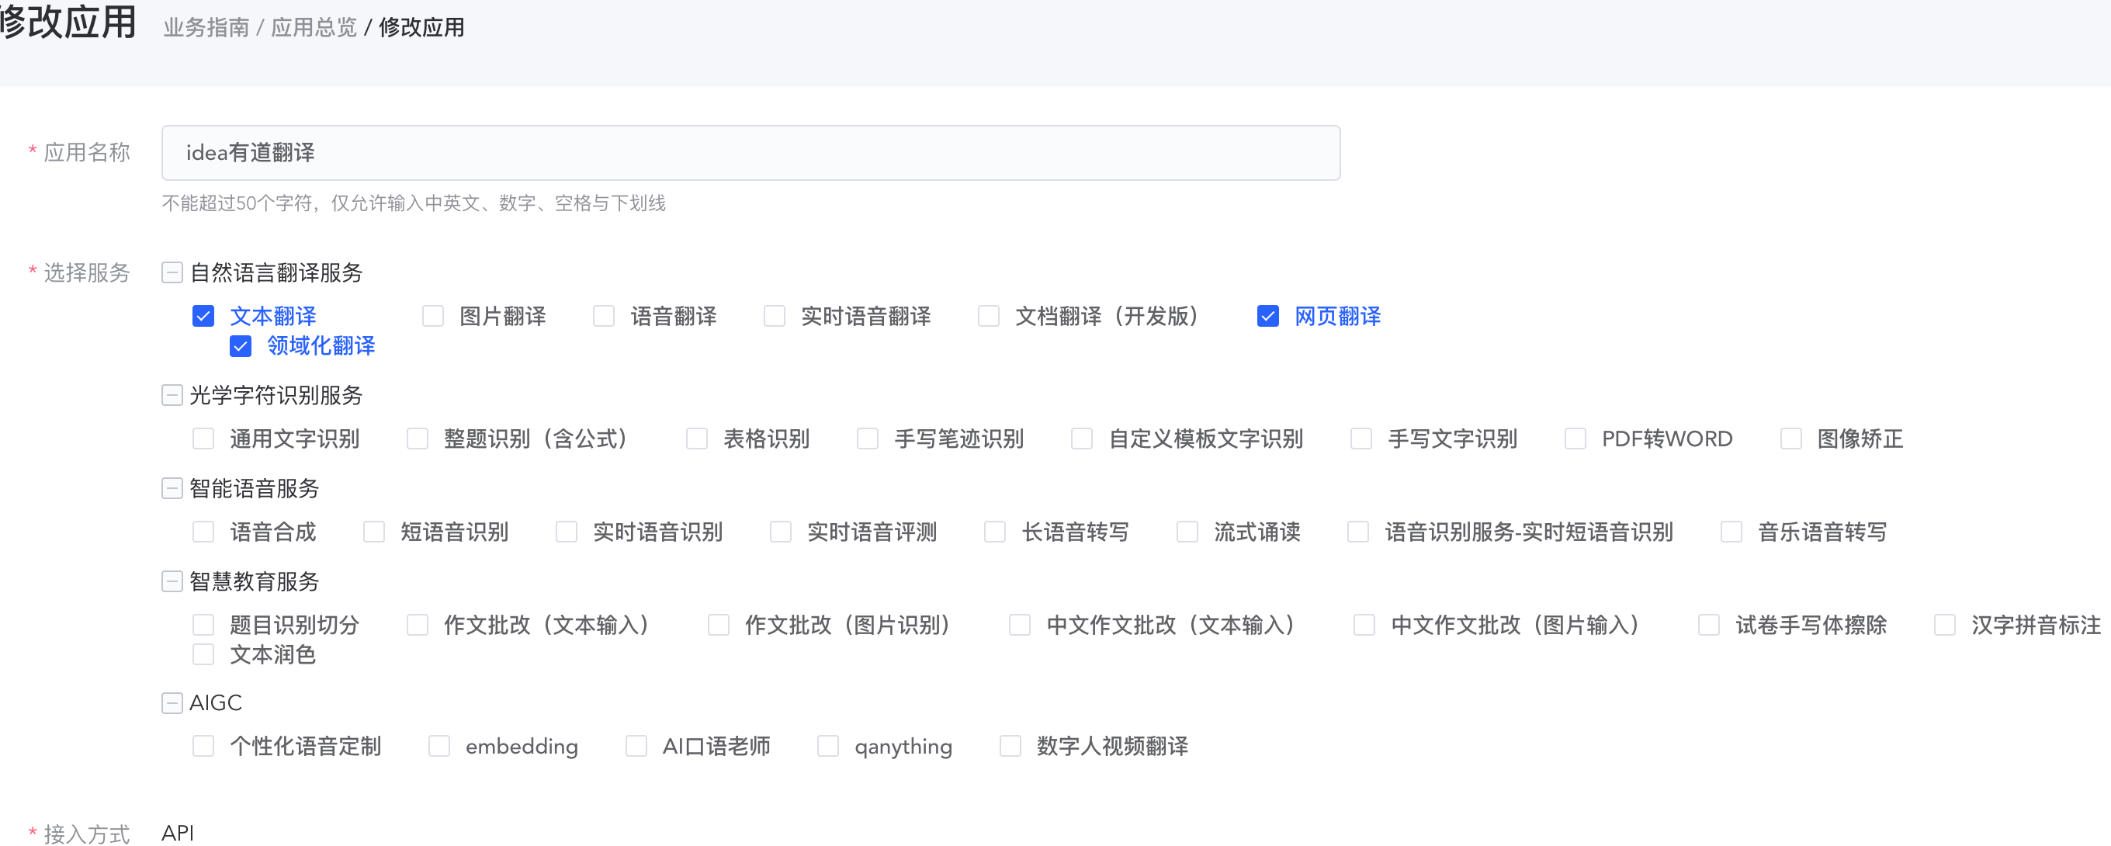Select the qanything checkbox
2111x846 pixels.
point(827,746)
